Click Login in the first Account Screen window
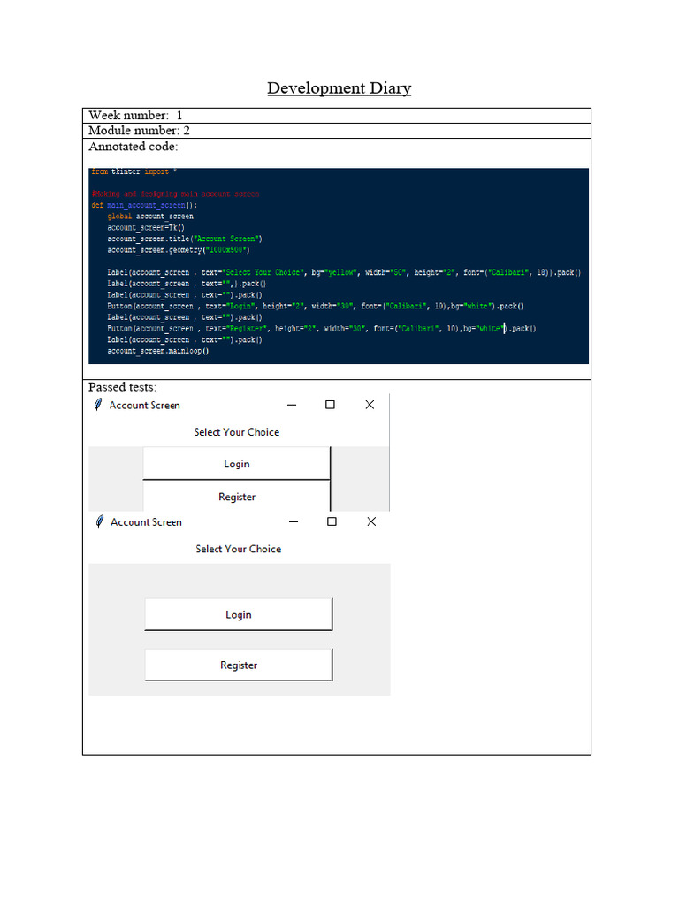The height and width of the screenshot is (905, 679). tap(237, 463)
